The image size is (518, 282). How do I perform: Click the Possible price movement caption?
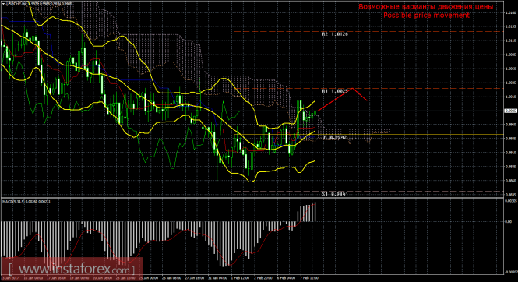coord(426,16)
